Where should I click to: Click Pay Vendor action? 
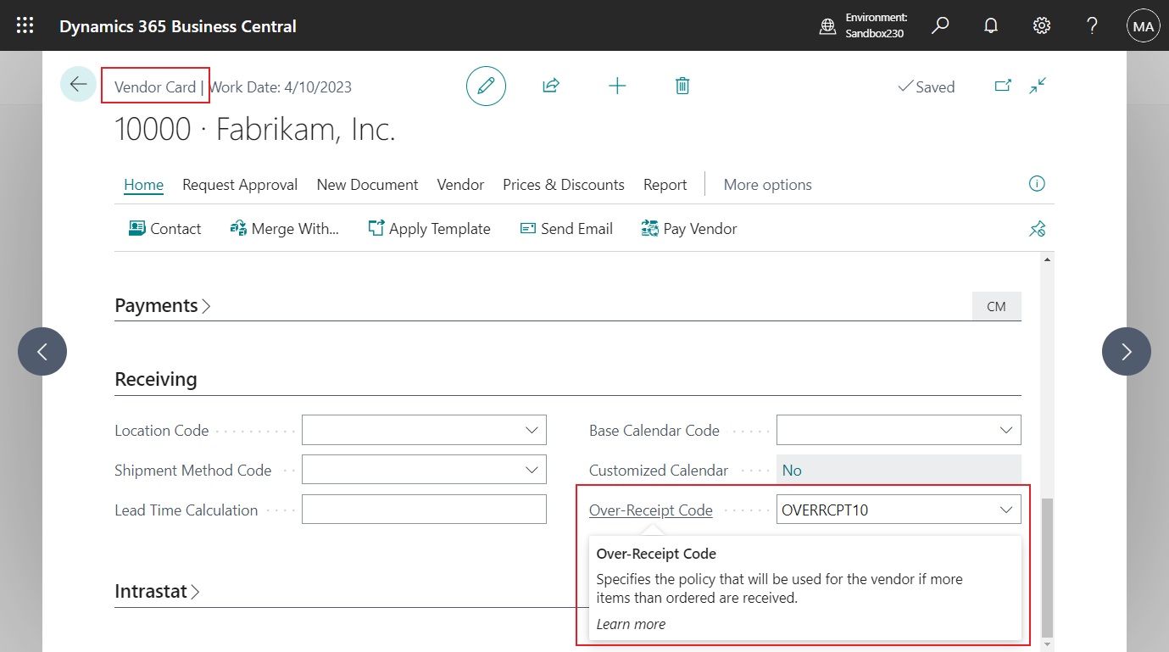tap(689, 229)
